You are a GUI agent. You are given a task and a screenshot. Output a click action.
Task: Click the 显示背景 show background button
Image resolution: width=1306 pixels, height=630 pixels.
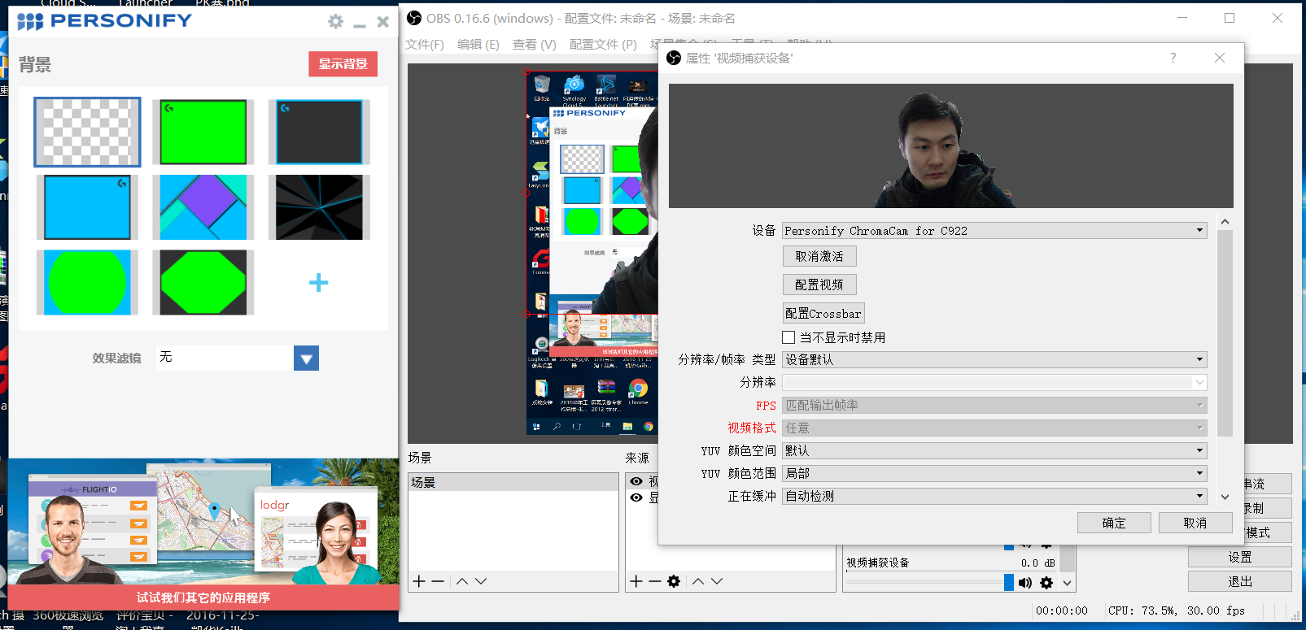[343, 64]
